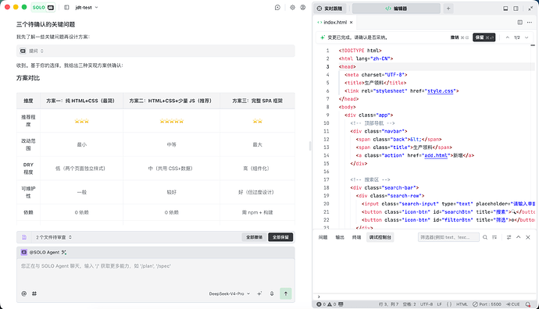Click the 保留 button in change bar
Screen dimensions: 539x309
click(484, 37)
